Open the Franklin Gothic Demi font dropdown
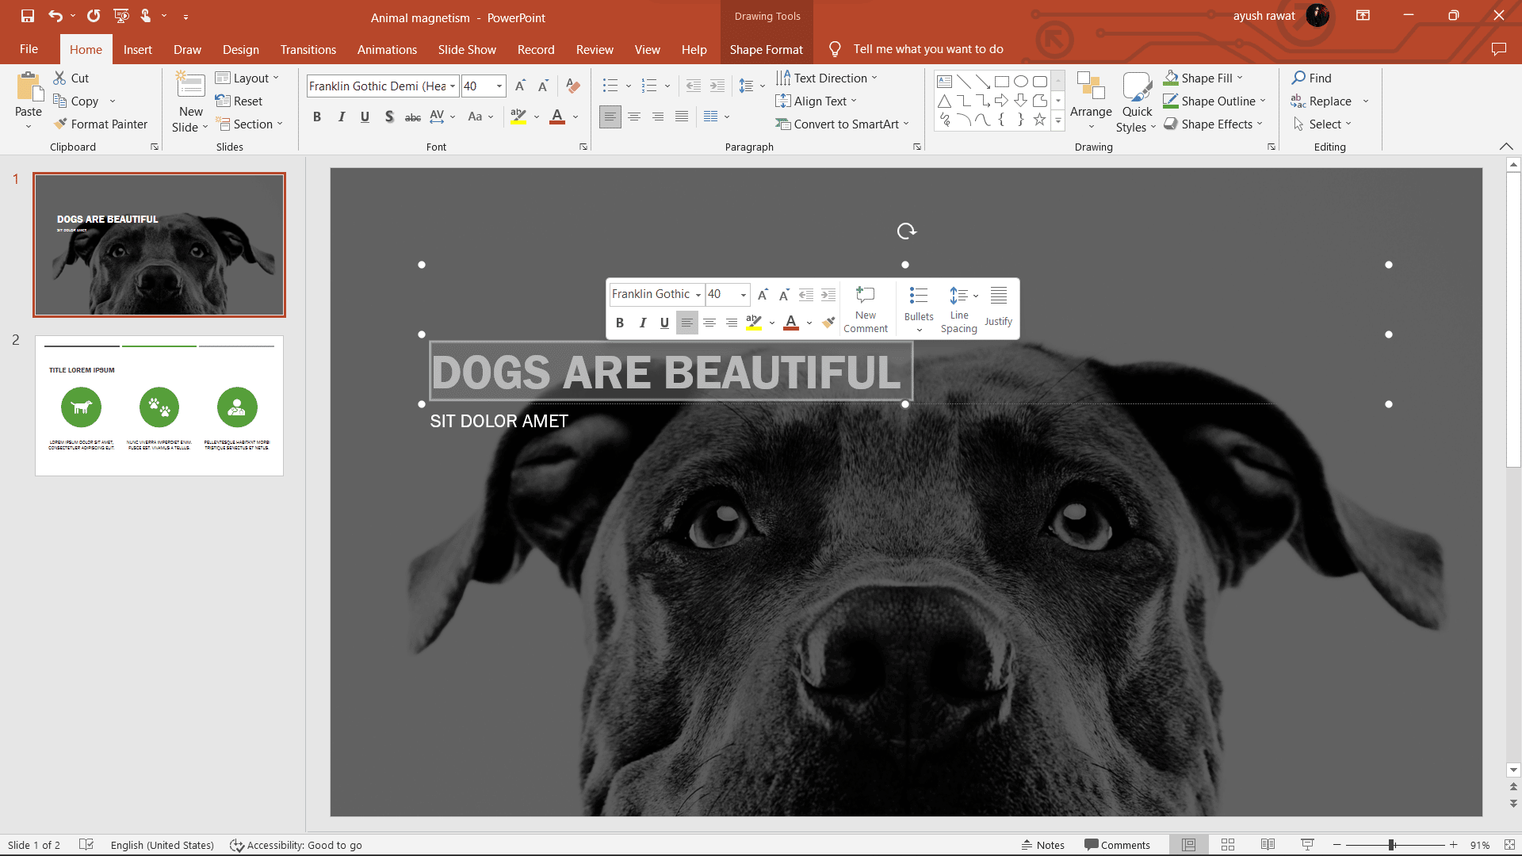1522x856 pixels. tap(453, 86)
